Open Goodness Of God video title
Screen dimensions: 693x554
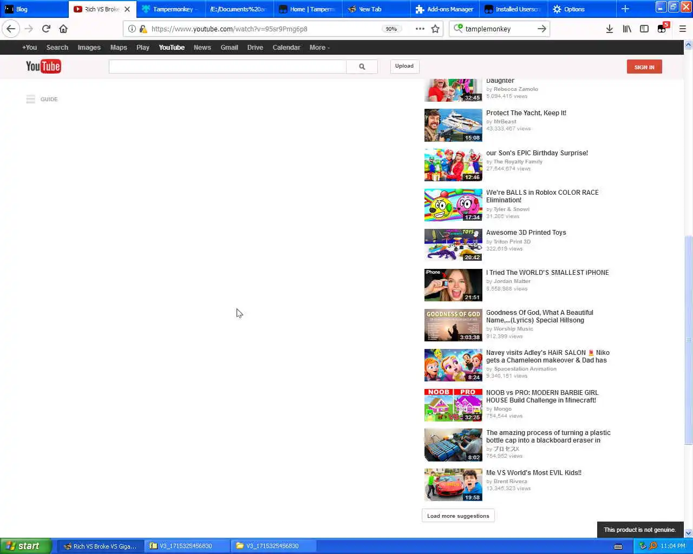click(x=540, y=316)
